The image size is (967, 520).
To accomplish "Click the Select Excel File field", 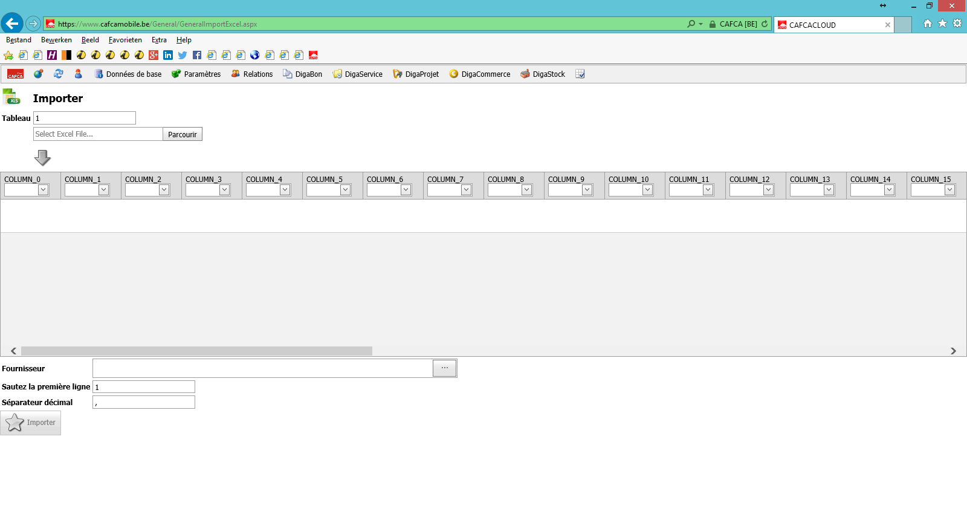I will 98,134.
